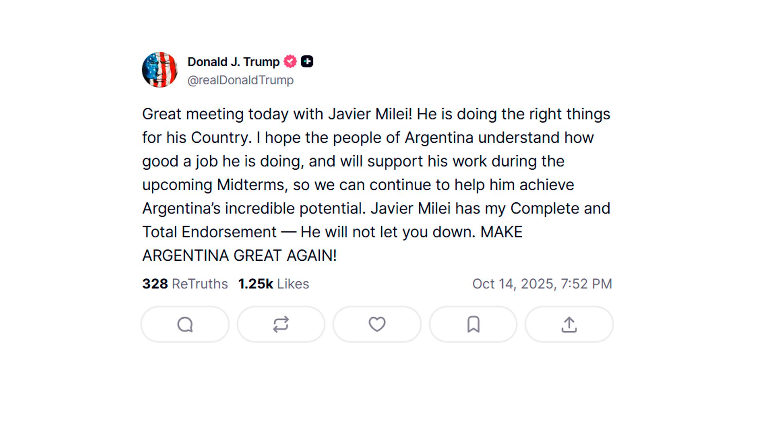View the 328 ReTruths list
The width and height of the screenshot is (757, 426).
[x=185, y=284]
